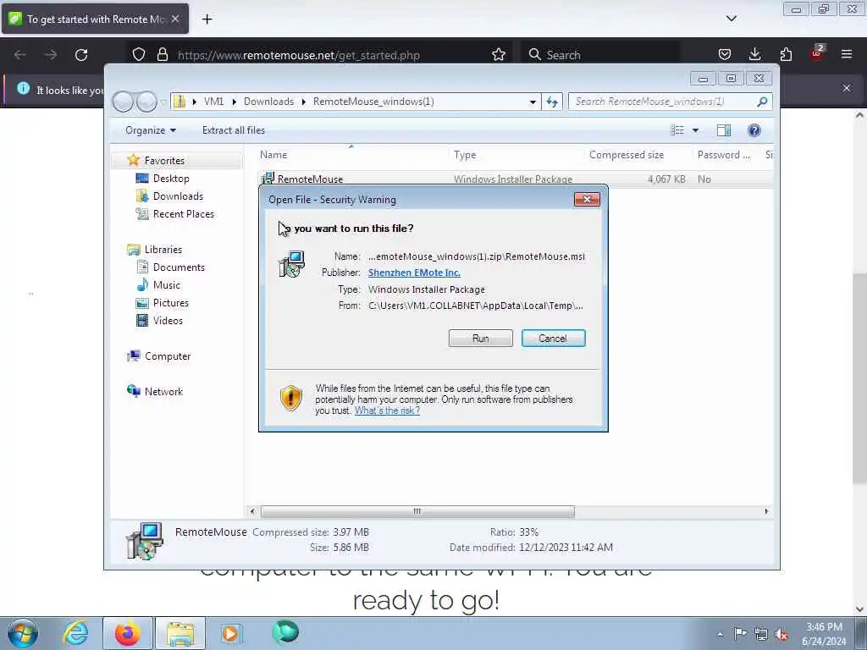Click Downloads in the address breadcrumb

pos(268,102)
